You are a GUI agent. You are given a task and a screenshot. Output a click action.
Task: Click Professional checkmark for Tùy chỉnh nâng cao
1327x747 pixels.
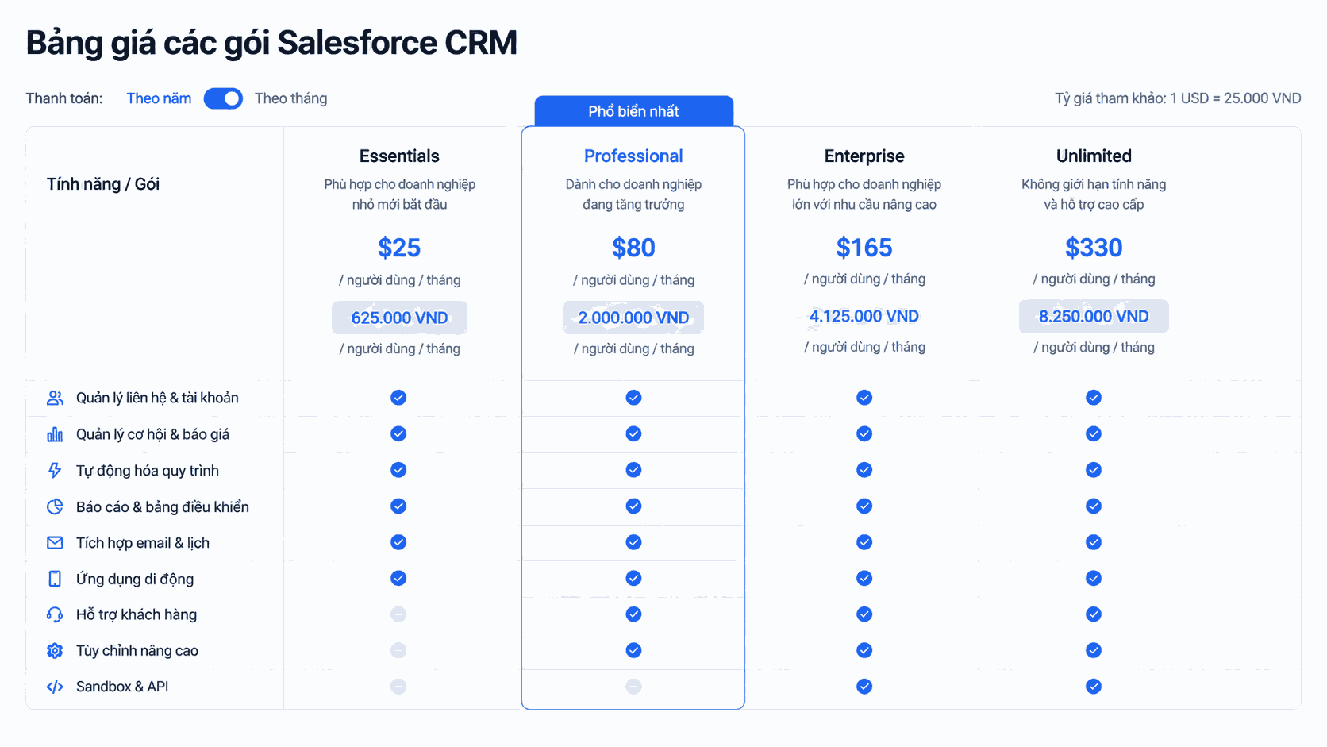(633, 650)
